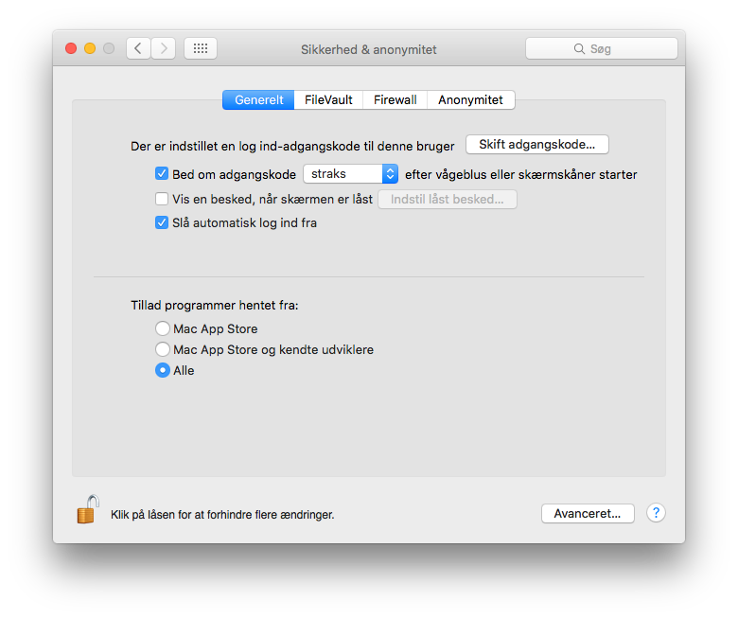Image resolution: width=738 pixels, height=619 pixels.
Task: Open the Firewall tab
Action: click(x=395, y=99)
